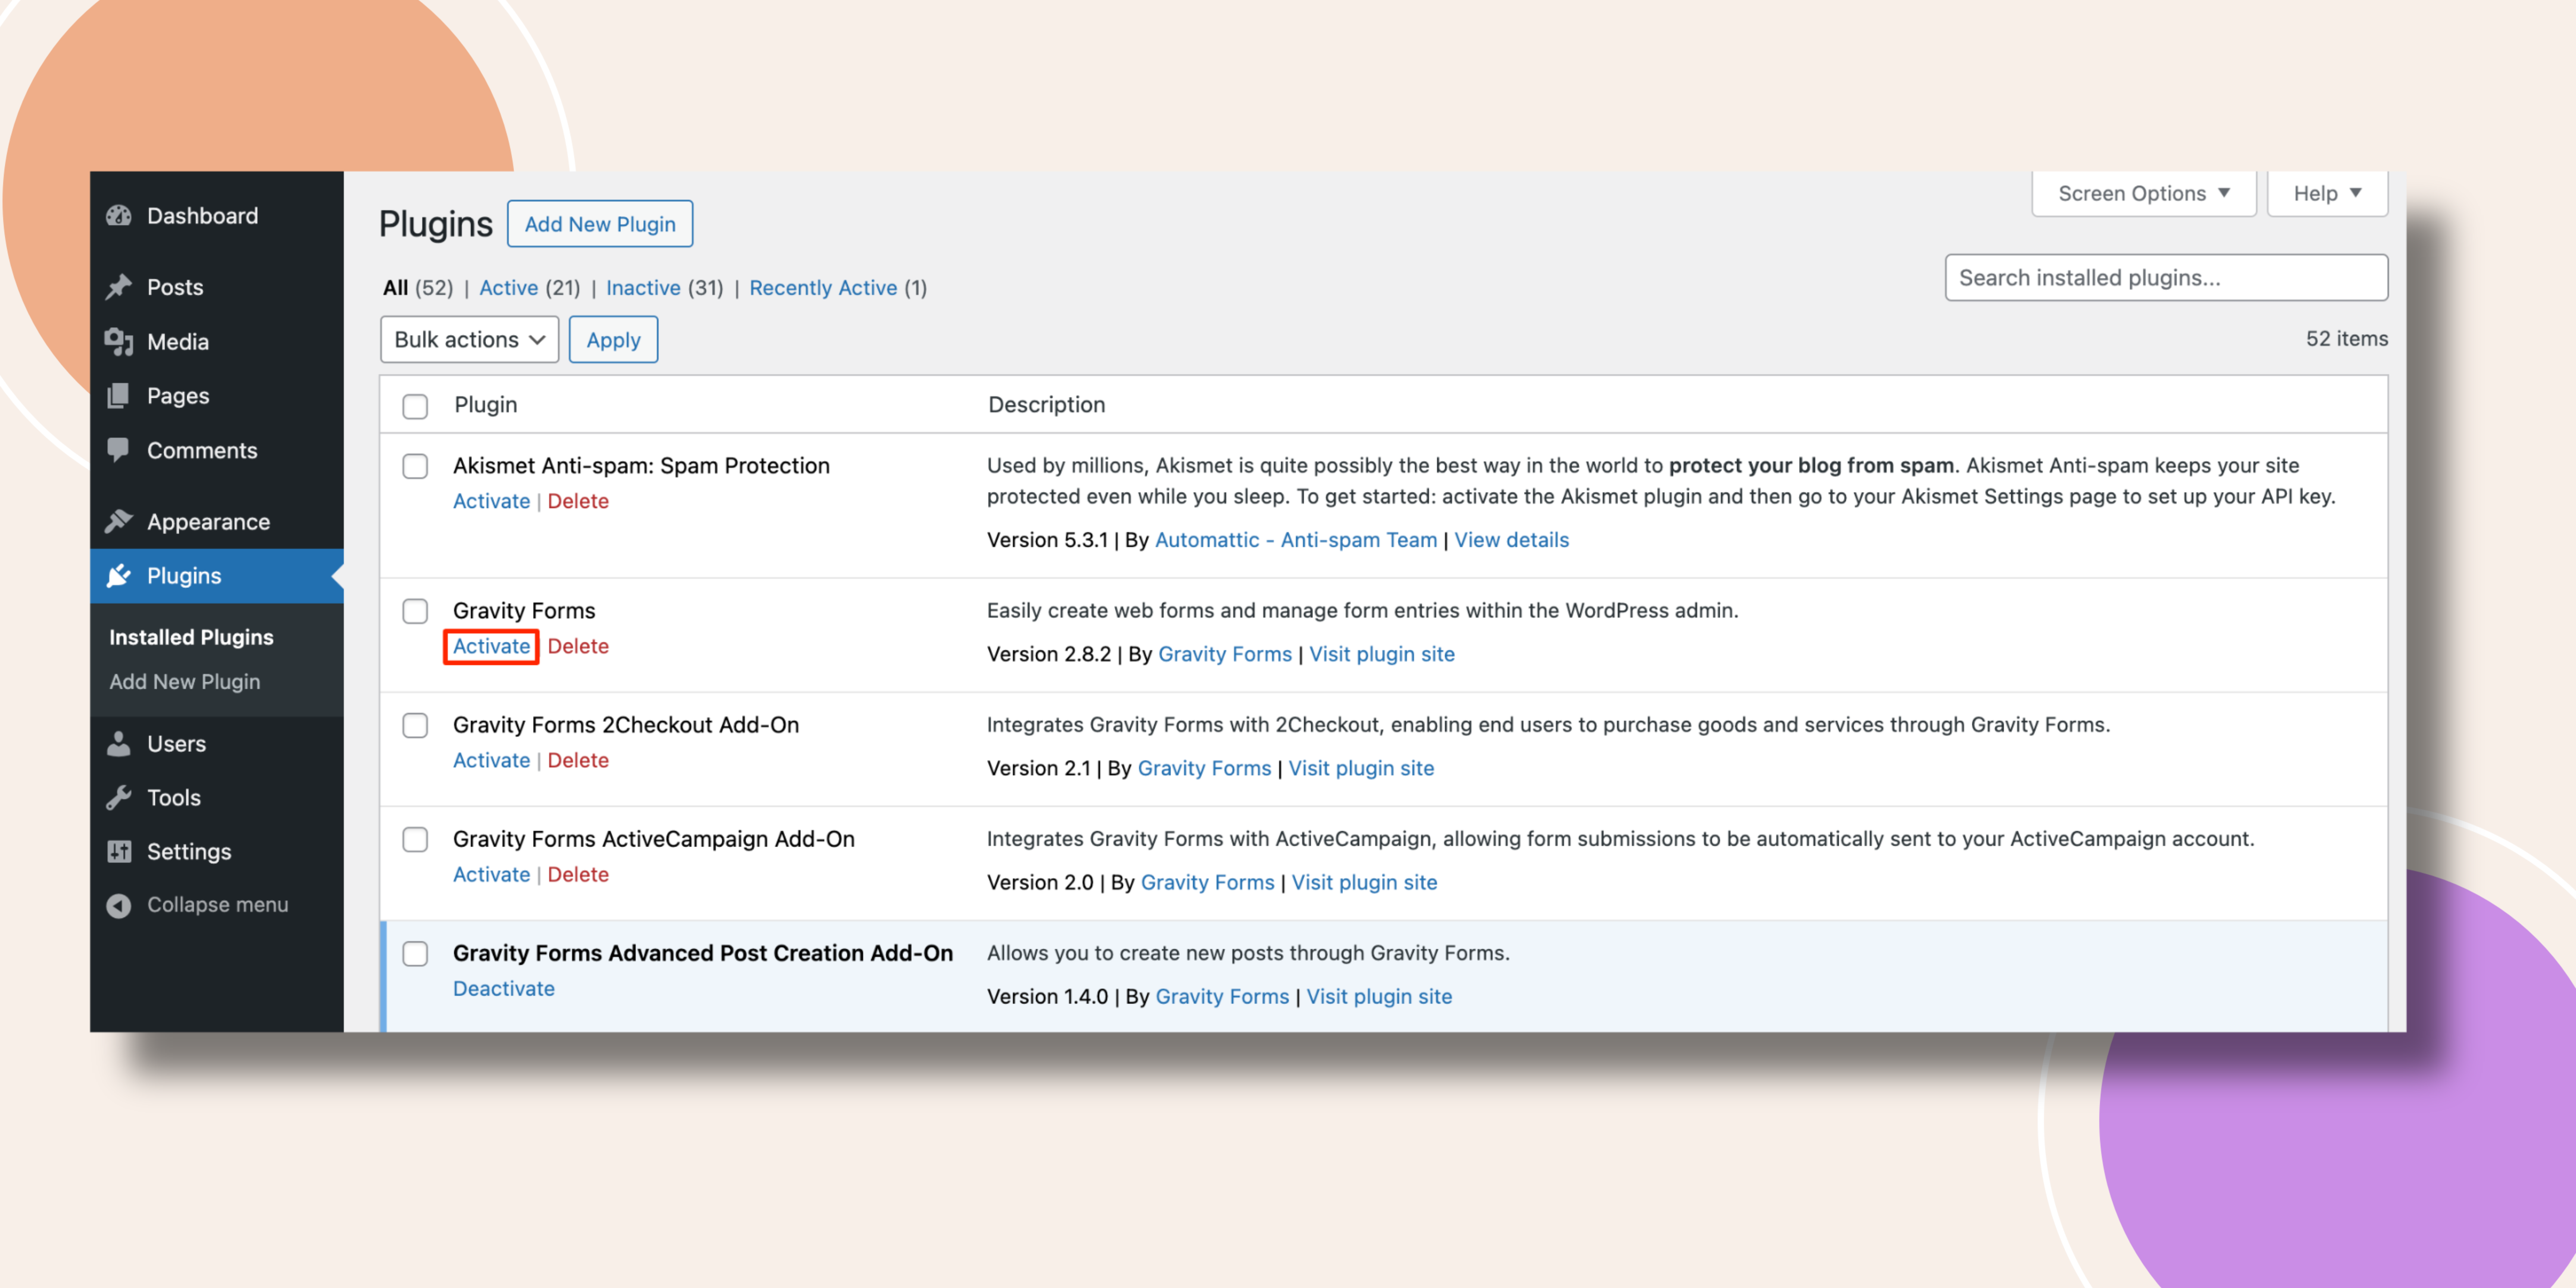The height and width of the screenshot is (1288, 2576).
Task: Filter plugins by Inactive
Action: tap(643, 288)
